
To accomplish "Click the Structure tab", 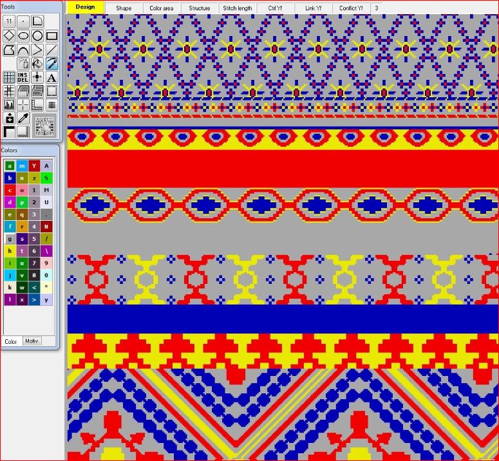I will coord(200,8).
